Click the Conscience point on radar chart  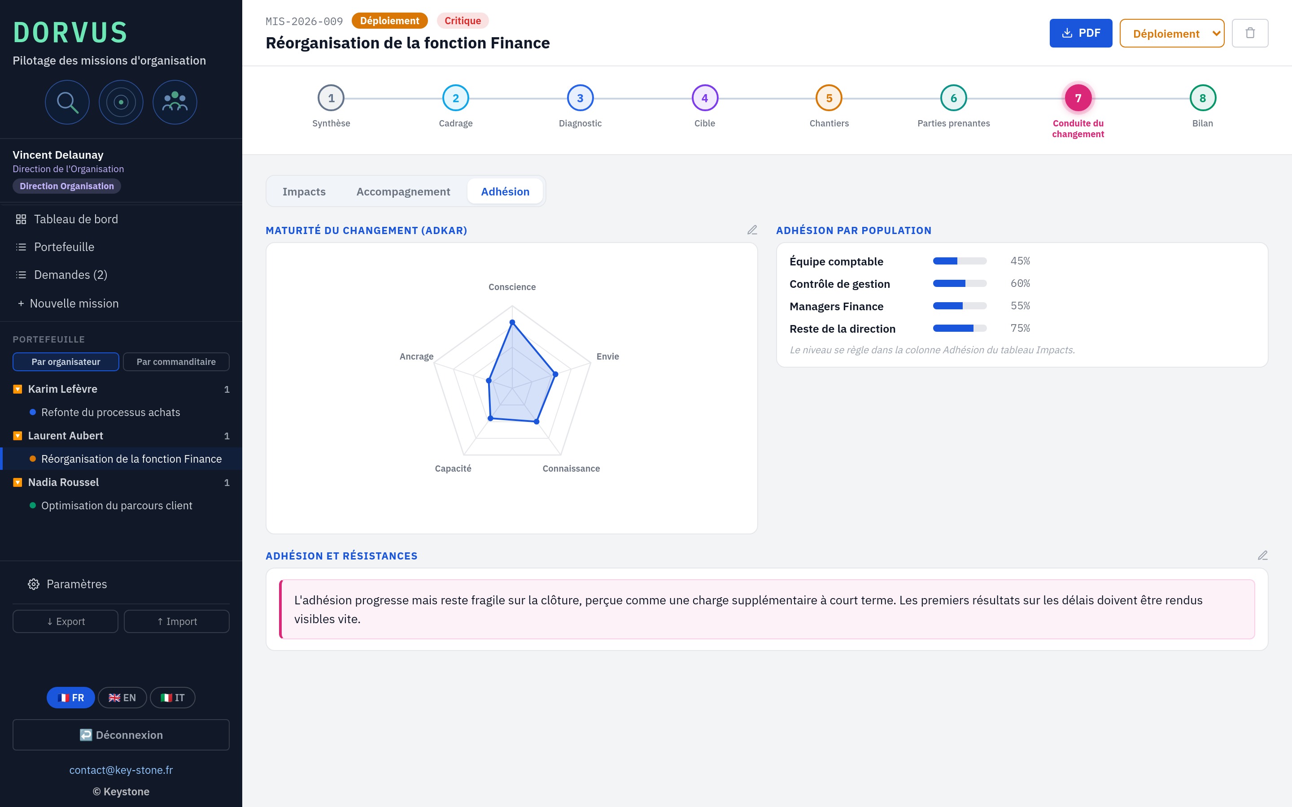(x=512, y=322)
